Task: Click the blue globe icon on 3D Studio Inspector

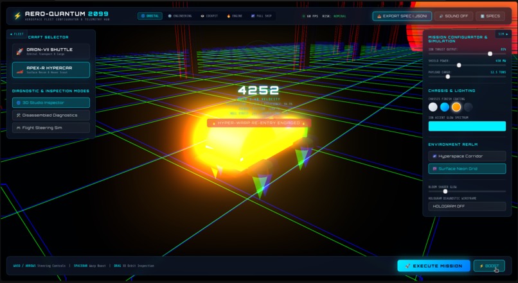Action: tap(19, 103)
